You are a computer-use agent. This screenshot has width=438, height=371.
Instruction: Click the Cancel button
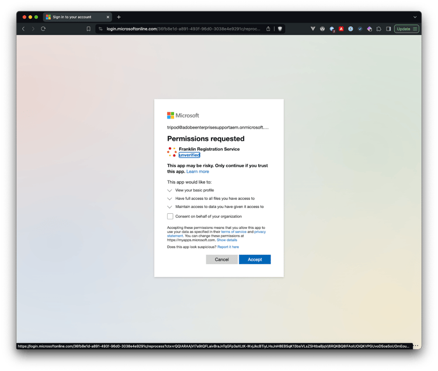tap(222, 259)
